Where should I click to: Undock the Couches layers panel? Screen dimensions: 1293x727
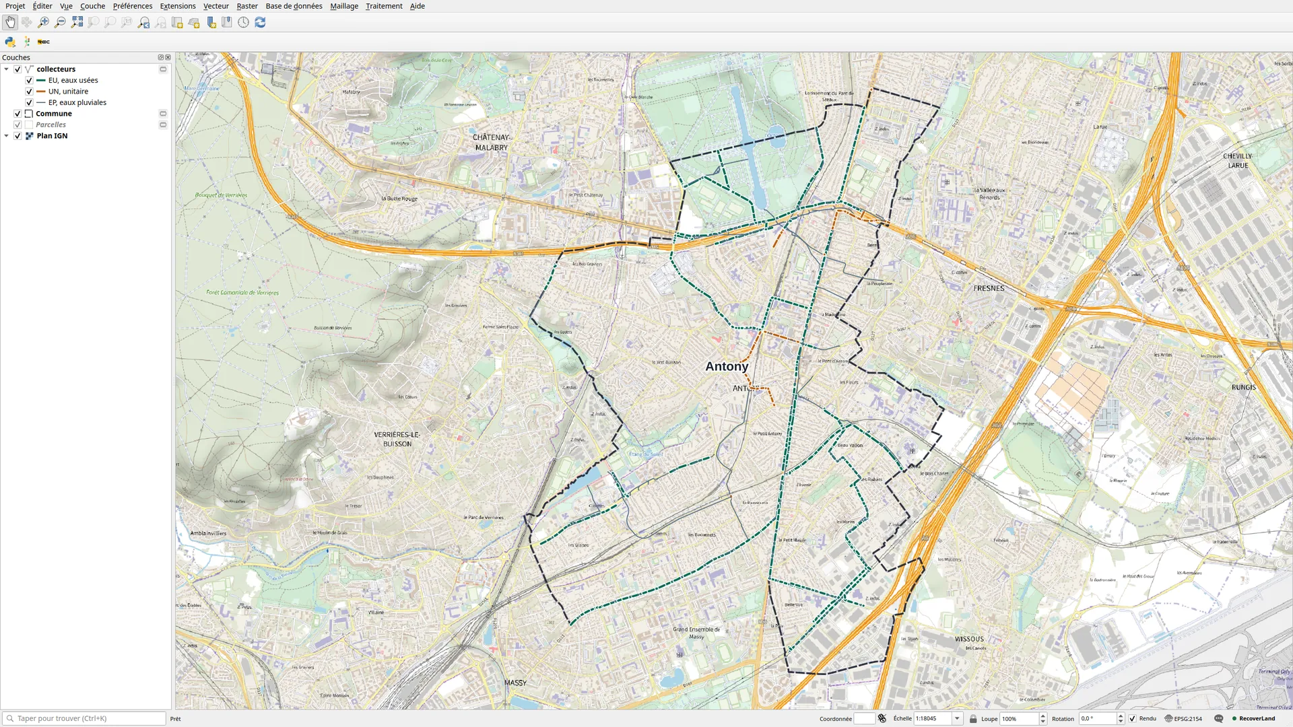click(160, 57)
